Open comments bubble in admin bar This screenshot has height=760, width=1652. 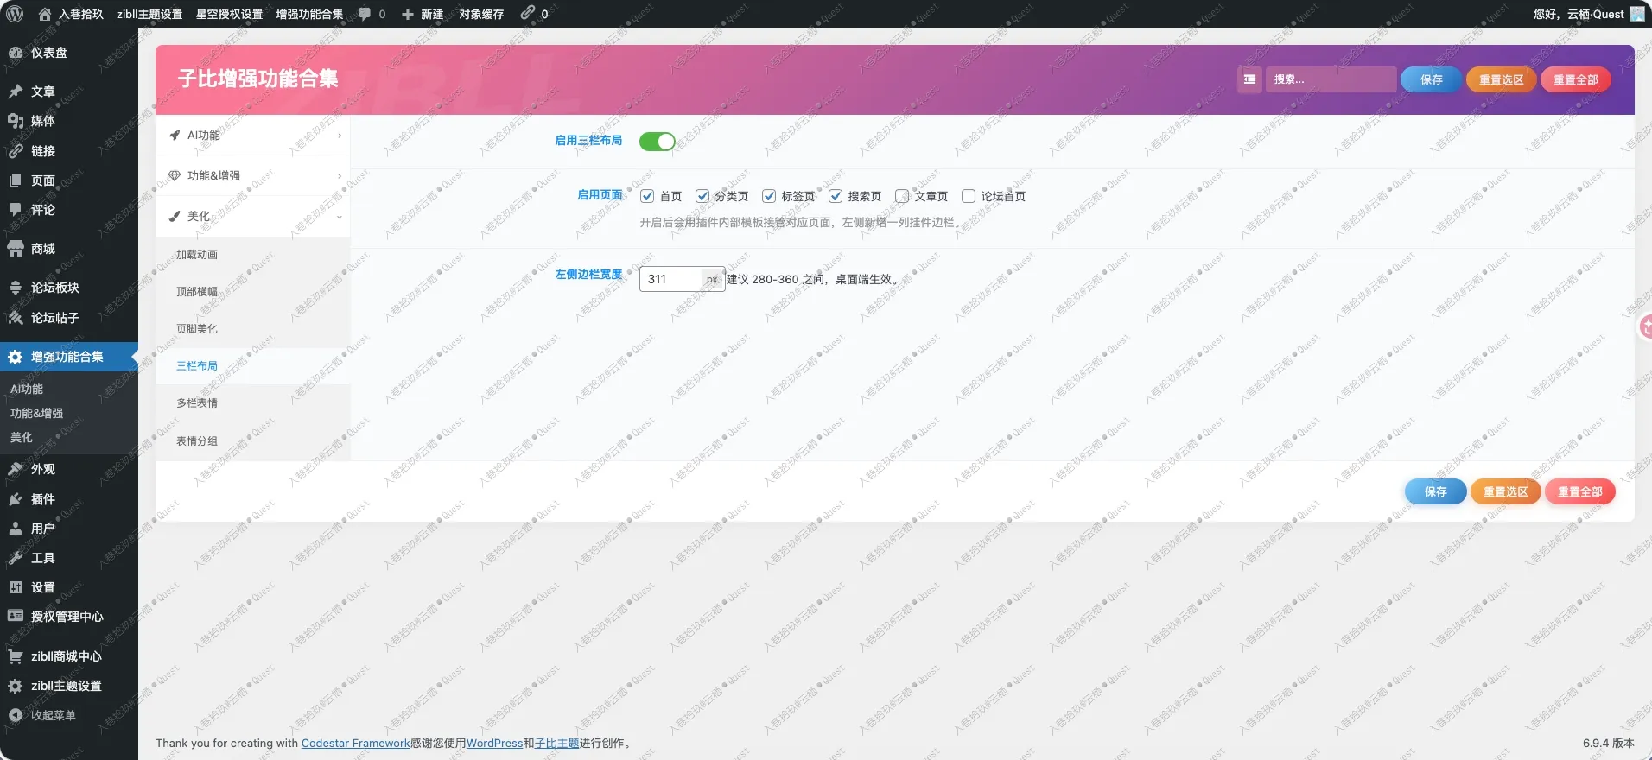point(365,14)
